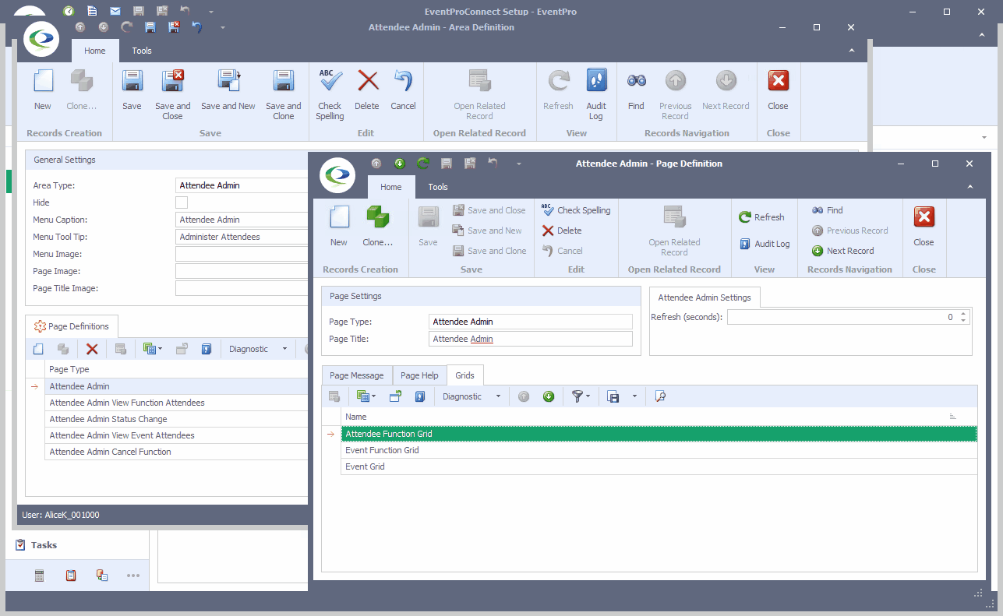Image resolution: width=1003 pixels, height=616 pixels.
Task: Collapse the Page Definition ribbon with chevron
Action: (x=970, y=187)
